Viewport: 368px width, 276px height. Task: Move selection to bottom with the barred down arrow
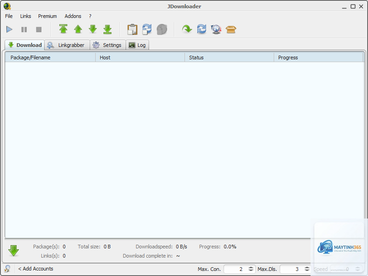pyautogui.click(x=108, y=29)
